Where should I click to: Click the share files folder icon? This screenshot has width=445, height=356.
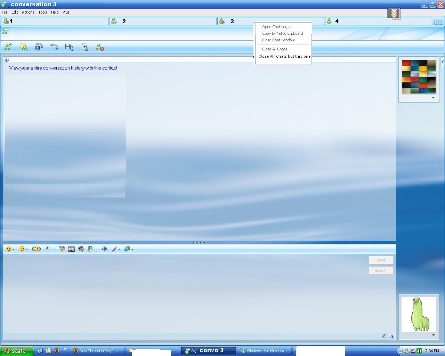click(x=23, y=47)
